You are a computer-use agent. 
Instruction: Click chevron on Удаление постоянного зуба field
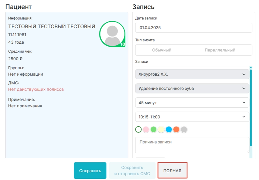pos(244,88)
